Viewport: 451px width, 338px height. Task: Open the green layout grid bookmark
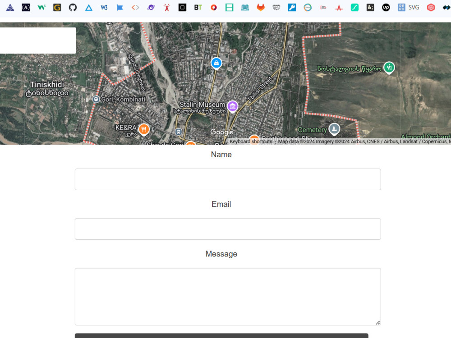pyautogui.click(x=229, y=8)
